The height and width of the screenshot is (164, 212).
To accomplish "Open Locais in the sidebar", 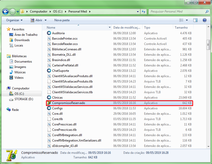I will (19, 45).
